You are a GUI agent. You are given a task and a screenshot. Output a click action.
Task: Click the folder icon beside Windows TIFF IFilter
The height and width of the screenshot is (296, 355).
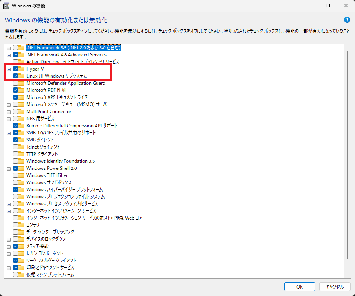pyautogui.click(x=21, y=175)
